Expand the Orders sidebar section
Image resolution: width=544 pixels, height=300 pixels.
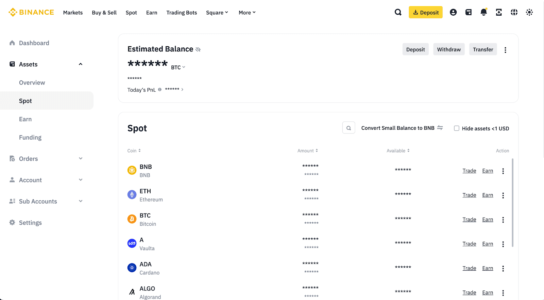(x=81, y=158)
